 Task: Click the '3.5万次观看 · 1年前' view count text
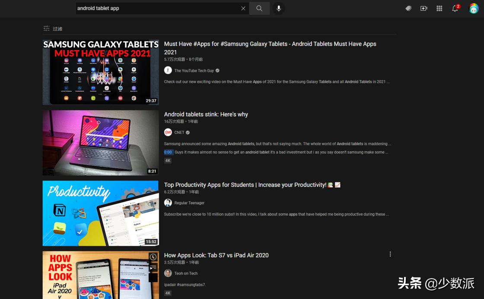pos(181,262)
